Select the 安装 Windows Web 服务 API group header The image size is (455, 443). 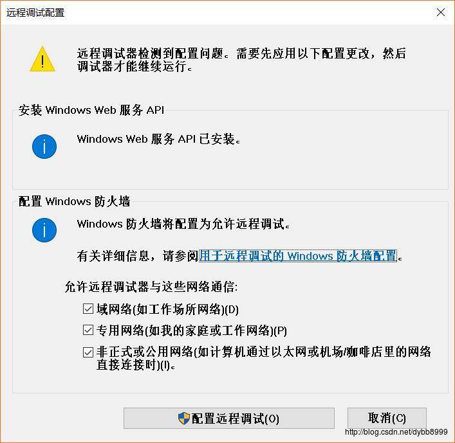tap(91, 110)
